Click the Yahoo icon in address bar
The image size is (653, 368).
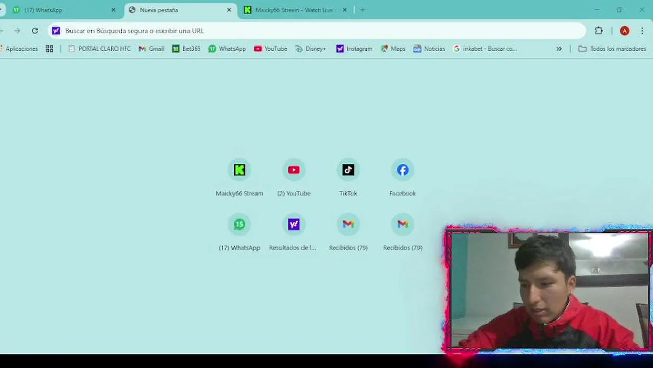[x=56, y=31]
